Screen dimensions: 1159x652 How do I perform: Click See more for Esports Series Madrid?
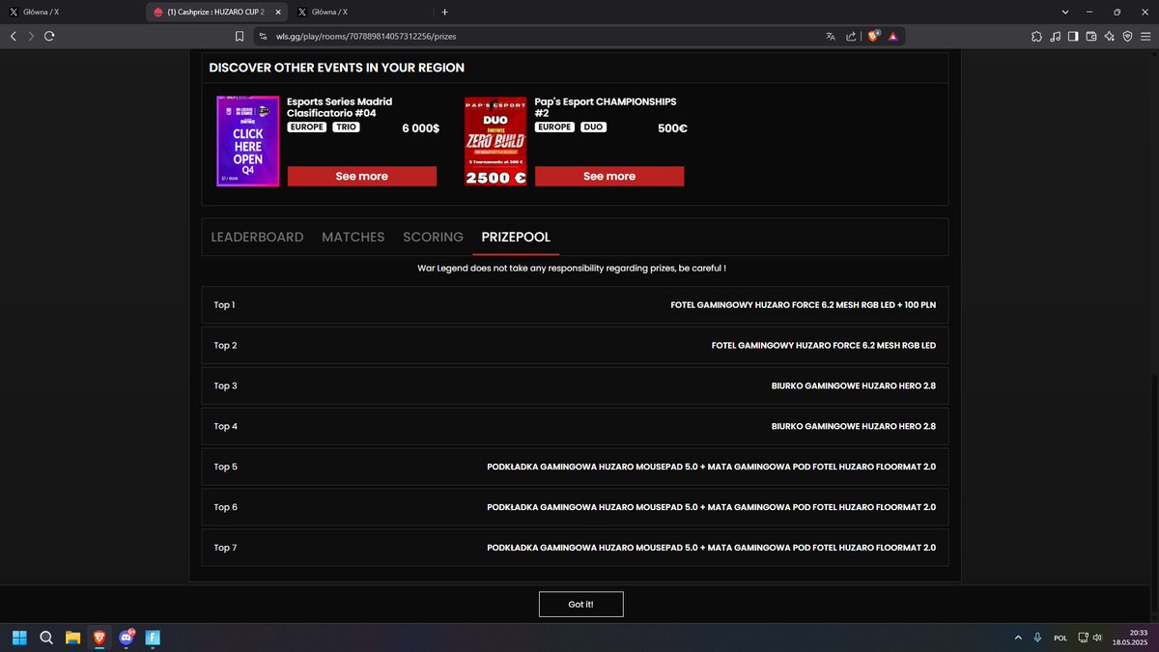pyautogui.click(x=362, y=176)
